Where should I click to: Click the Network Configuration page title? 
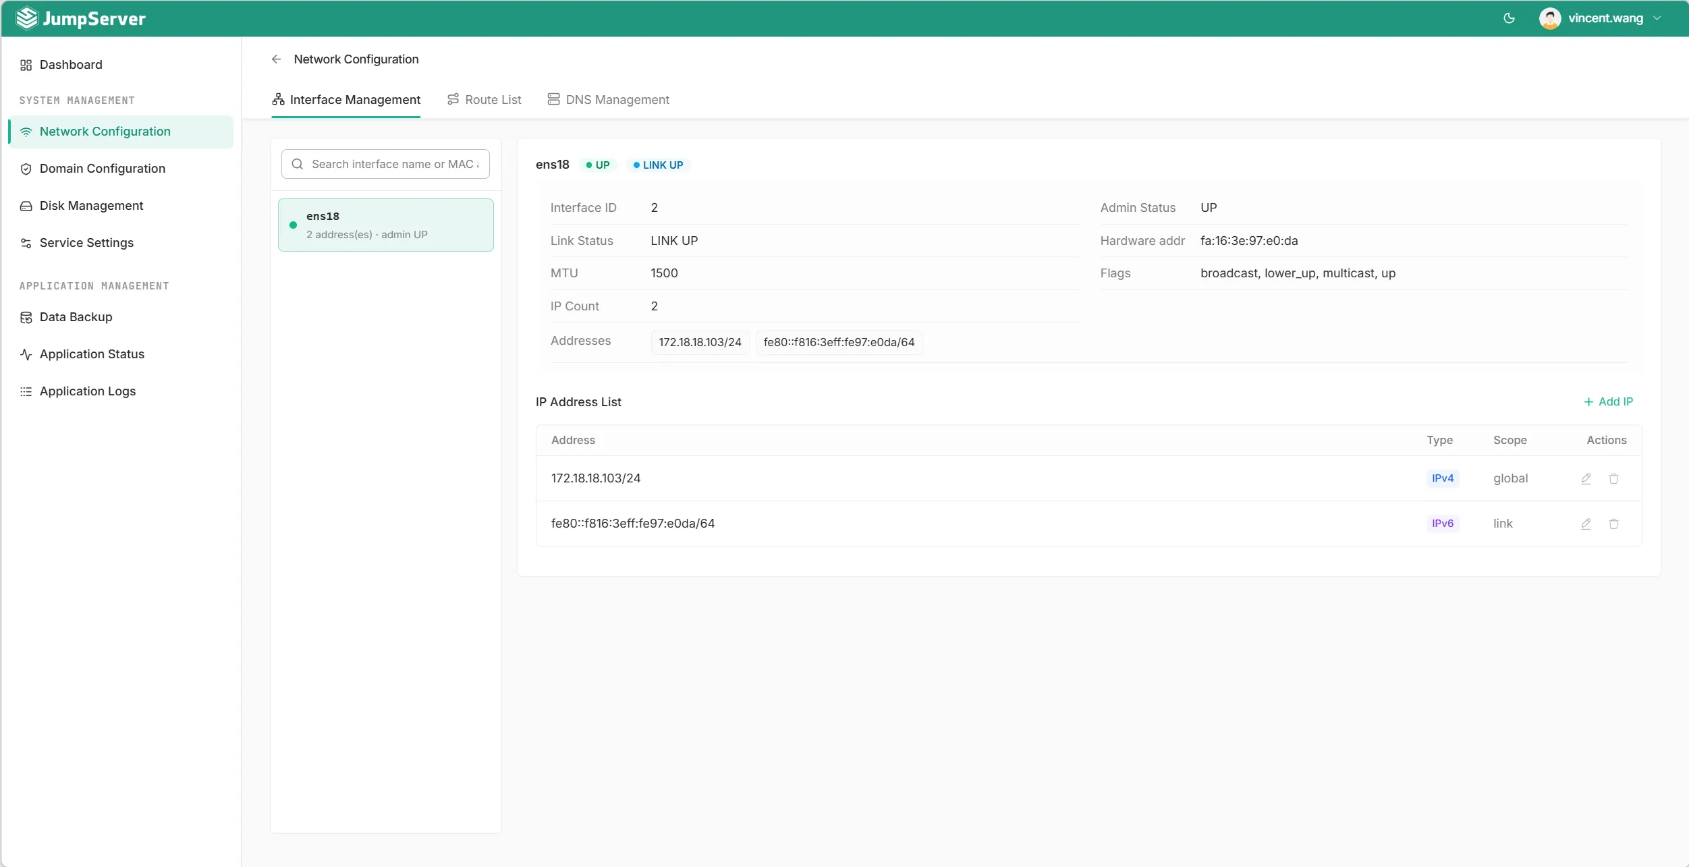(356, 59)
